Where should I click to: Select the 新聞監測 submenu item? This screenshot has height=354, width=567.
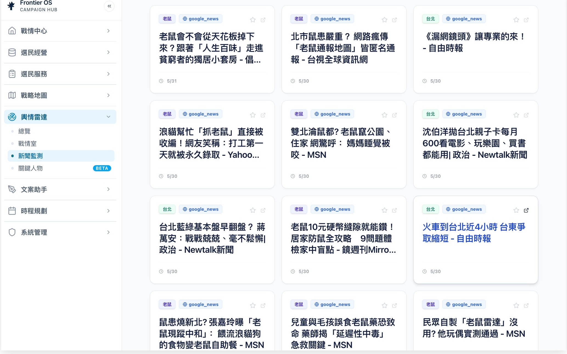(61, 156)
